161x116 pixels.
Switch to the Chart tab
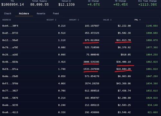[8, 14]
